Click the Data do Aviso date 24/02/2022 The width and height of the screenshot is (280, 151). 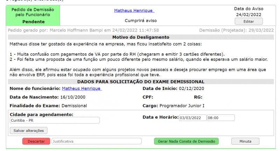(x=248, y=15)
